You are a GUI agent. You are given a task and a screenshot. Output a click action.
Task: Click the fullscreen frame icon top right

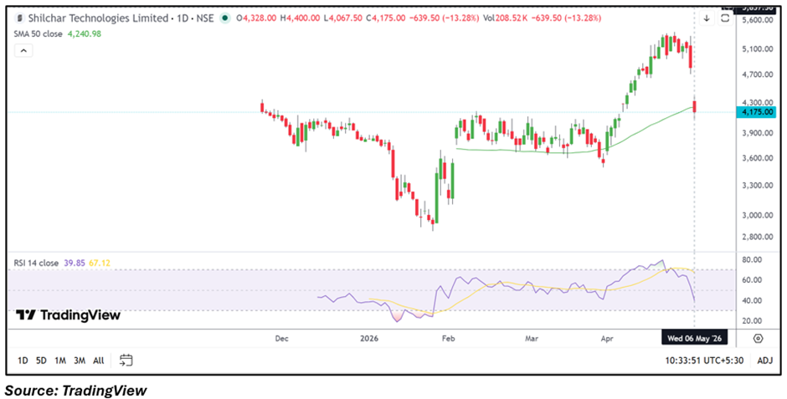(725, 18)
